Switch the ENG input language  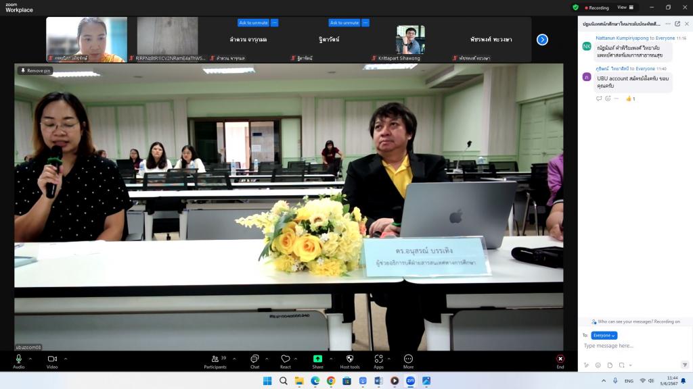(x=629, y=381)
